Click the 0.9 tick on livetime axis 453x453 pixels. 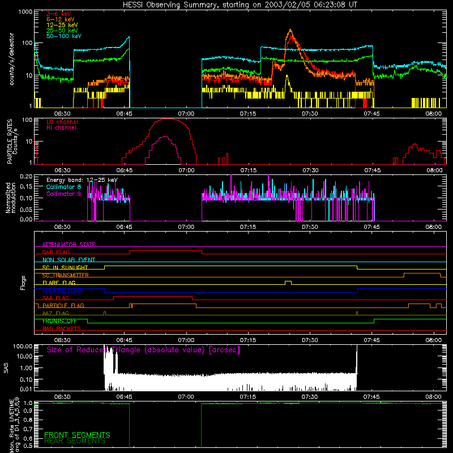point(28,411)
